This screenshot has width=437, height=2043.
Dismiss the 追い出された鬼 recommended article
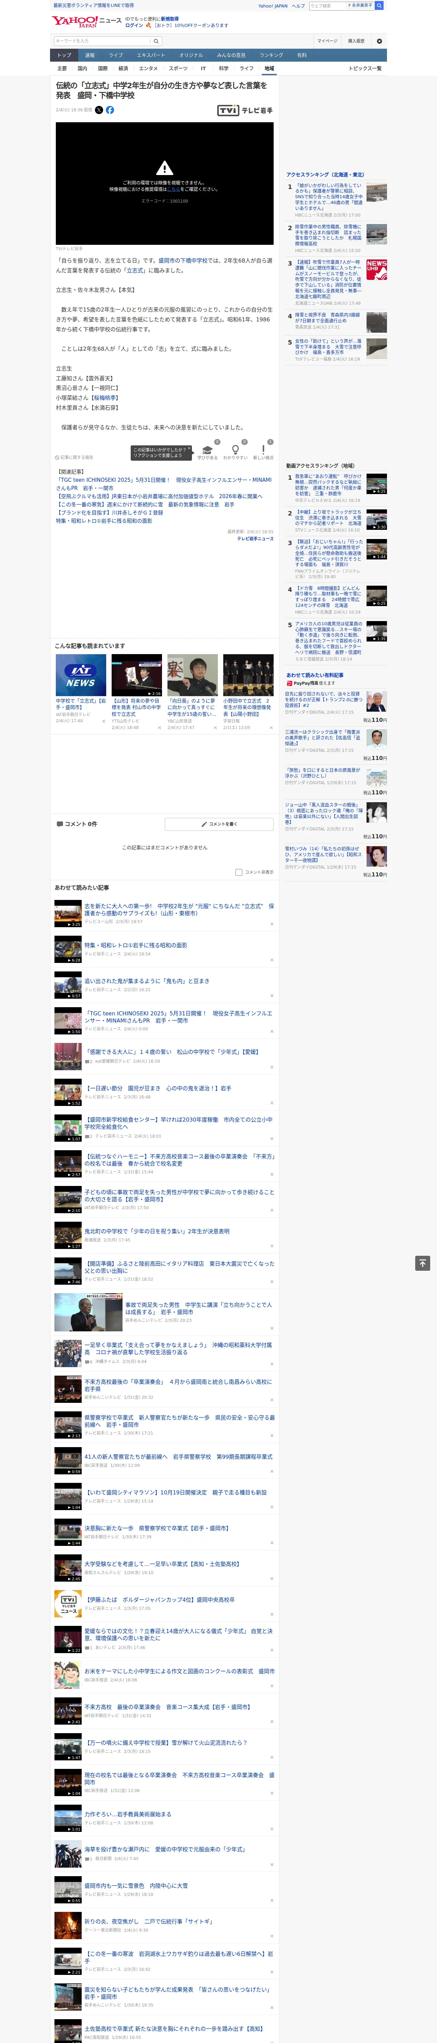pyautogui.click(x=272, y=995)
